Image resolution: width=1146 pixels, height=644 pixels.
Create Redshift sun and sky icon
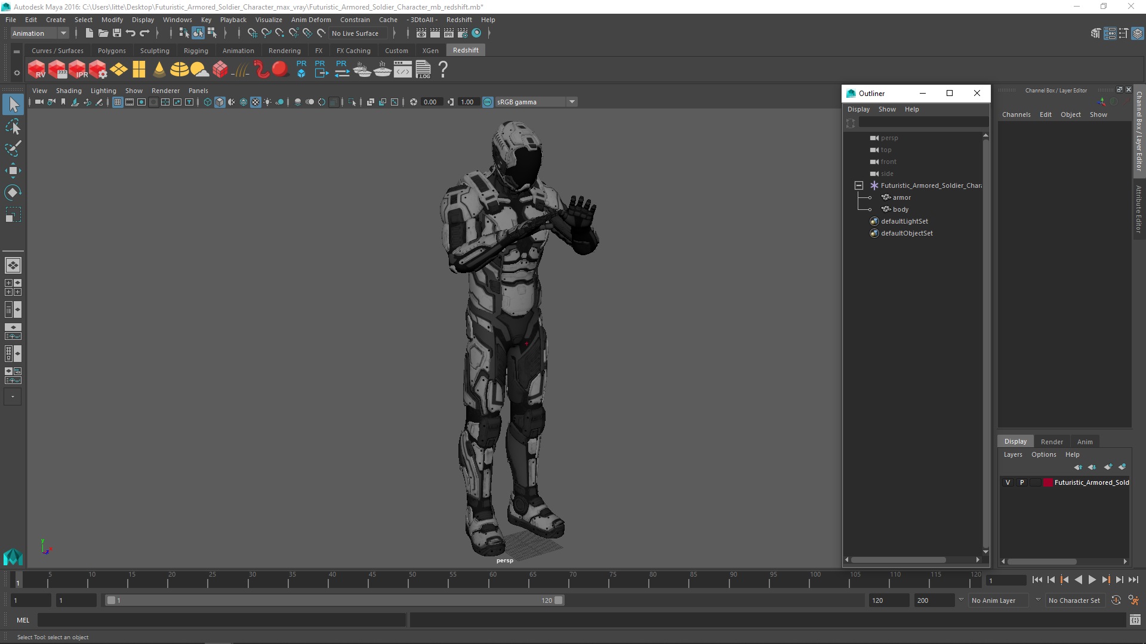(199, 70)
